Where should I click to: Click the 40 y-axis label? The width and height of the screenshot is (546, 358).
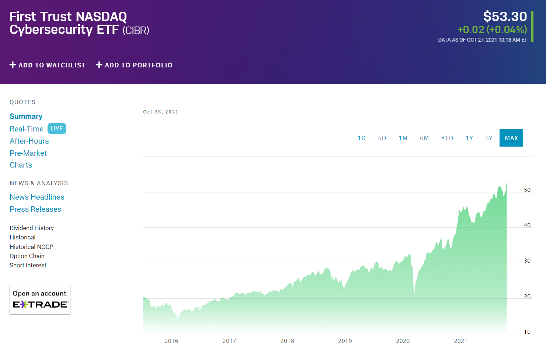pos(527,225)
